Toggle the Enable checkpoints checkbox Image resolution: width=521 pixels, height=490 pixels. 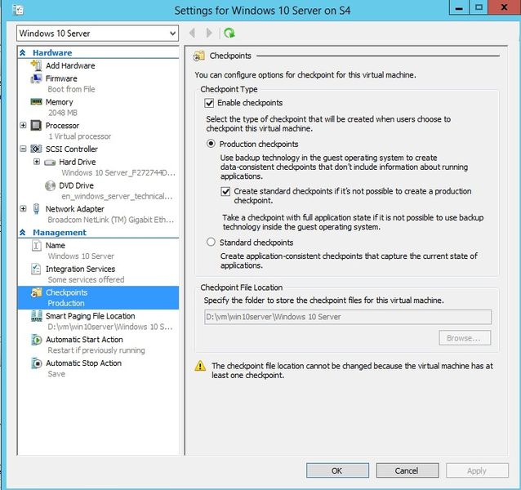[209, 103]
